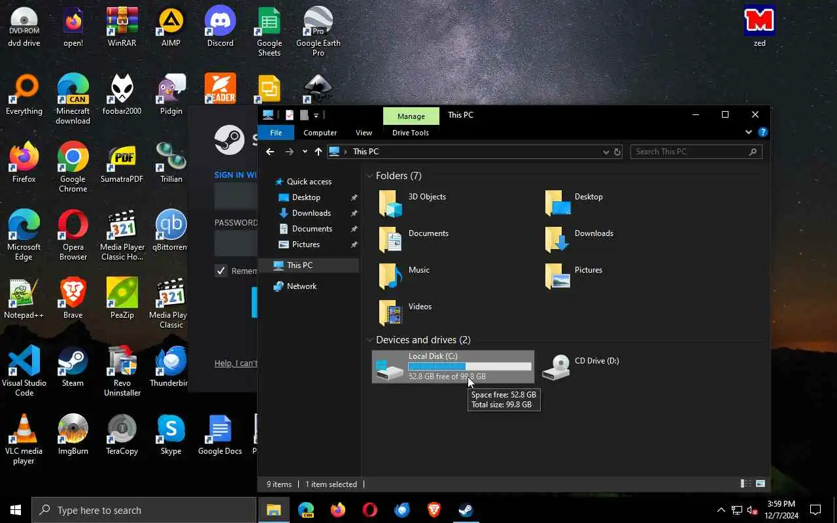Click the Help link in Steam window
Screen dimensions: 837x523
click(236, 363)
